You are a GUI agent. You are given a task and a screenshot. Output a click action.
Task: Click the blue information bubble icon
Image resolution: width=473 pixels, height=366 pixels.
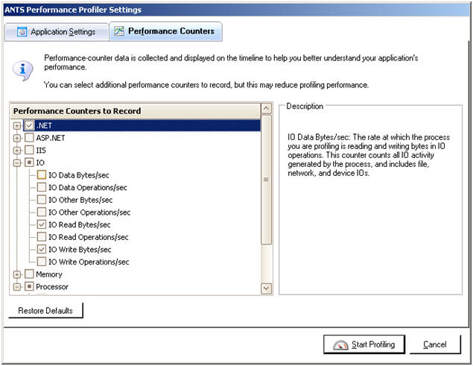(x=22, y=71)
